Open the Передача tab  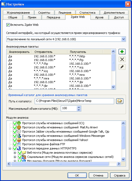tap(53, 17)
